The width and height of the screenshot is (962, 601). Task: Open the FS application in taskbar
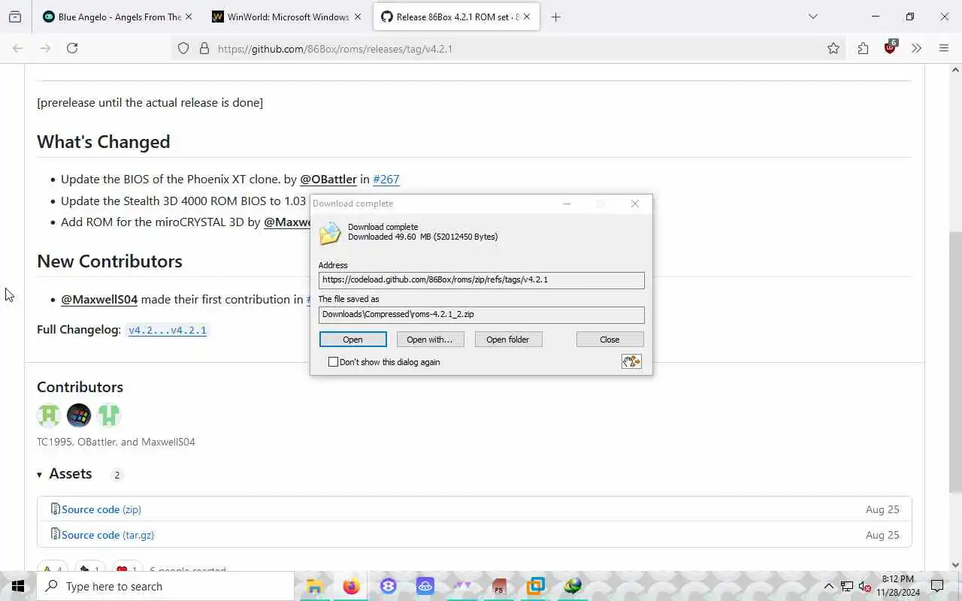[499, 586]
